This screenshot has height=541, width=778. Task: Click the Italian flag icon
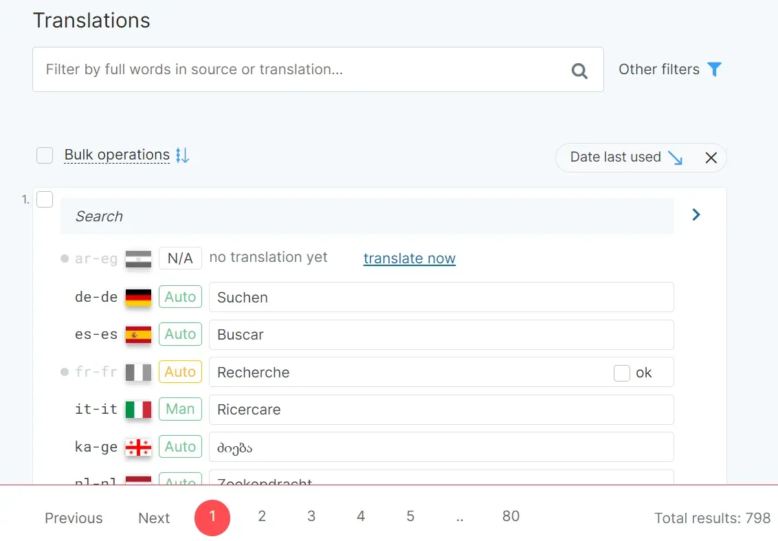[x=138, y=410]
